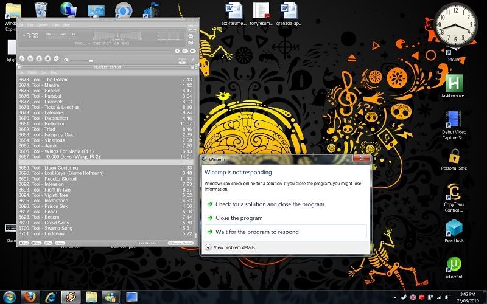Click the desktop clock gadget

click(x=456, y=26)
